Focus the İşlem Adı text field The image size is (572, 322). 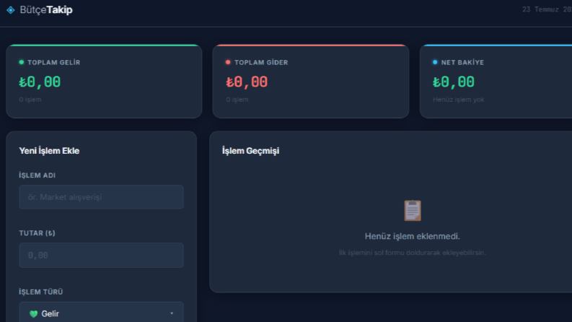pyautogui.click(x=102, y=197)
